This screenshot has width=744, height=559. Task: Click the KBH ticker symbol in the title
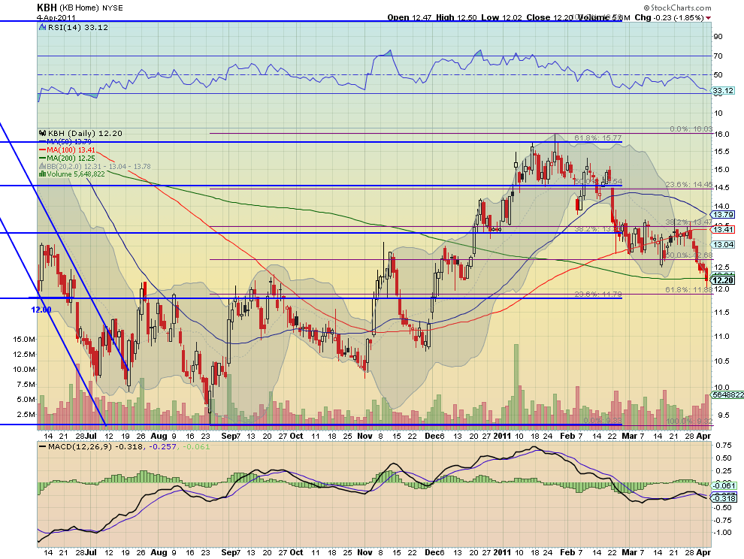coord(47,8)
